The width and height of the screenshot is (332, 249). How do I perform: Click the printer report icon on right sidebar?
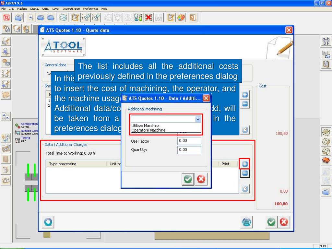326,54
